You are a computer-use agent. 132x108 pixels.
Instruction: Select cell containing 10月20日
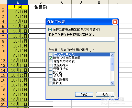pos(18,104)
